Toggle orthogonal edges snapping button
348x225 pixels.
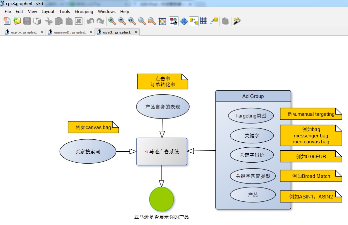pos(193,21)
